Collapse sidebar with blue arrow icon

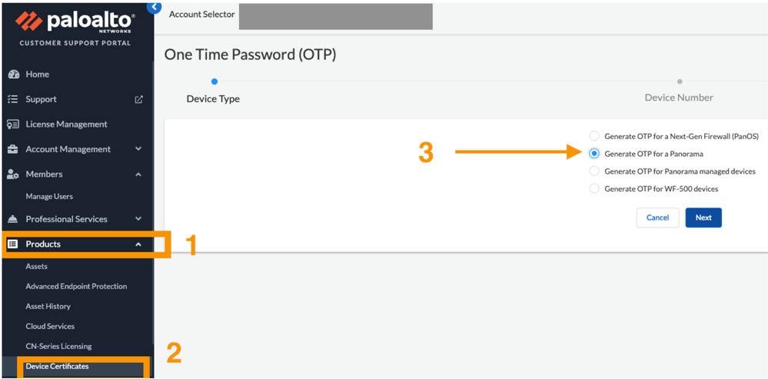click(x=155, y=7)
